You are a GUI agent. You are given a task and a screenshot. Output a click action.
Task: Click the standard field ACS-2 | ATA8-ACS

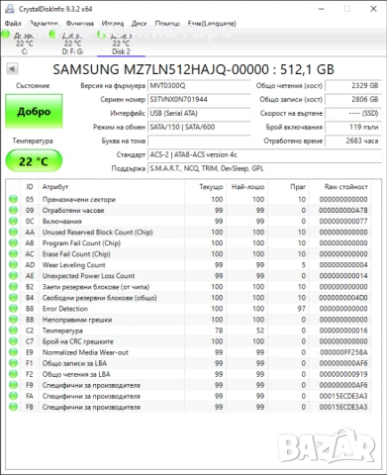point(264,154)
